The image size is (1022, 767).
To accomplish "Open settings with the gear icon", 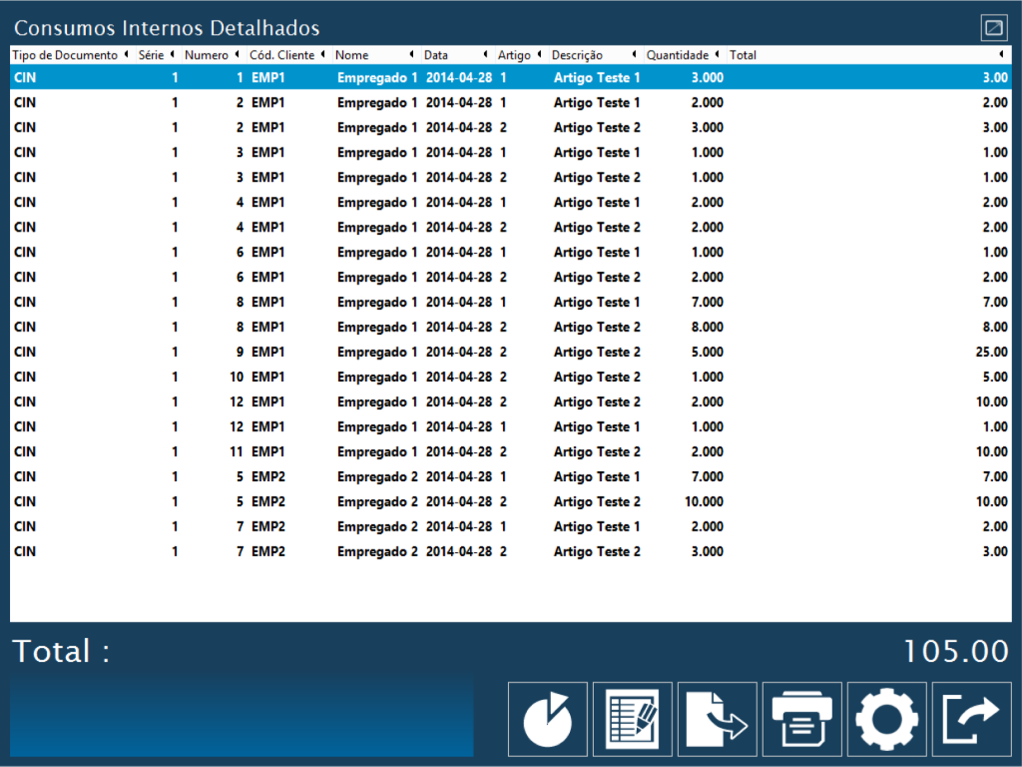I will (887, 719).
